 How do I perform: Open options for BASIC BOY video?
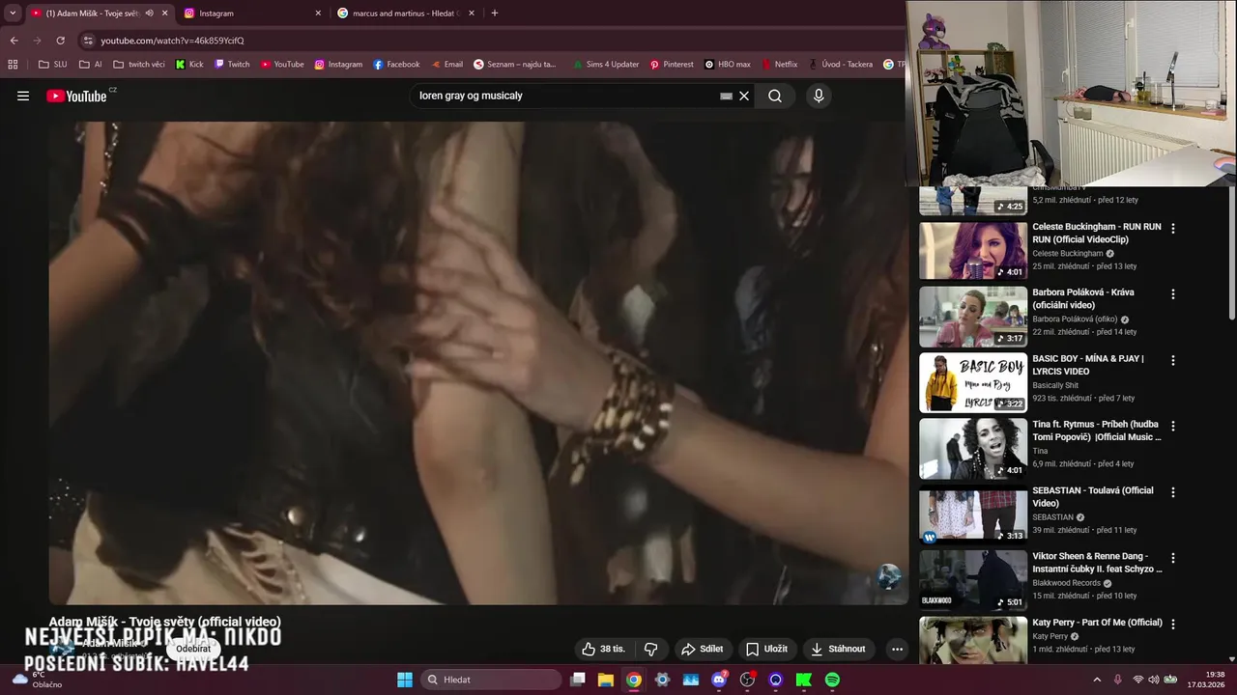coord(1173,360)
